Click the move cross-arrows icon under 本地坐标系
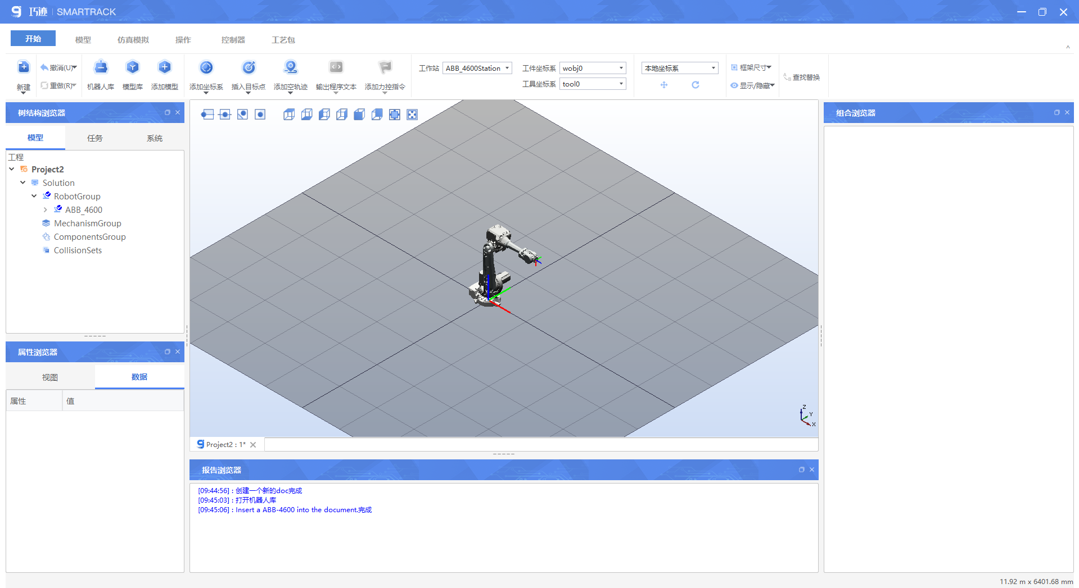1079x588 pixels. coord(664,85)
